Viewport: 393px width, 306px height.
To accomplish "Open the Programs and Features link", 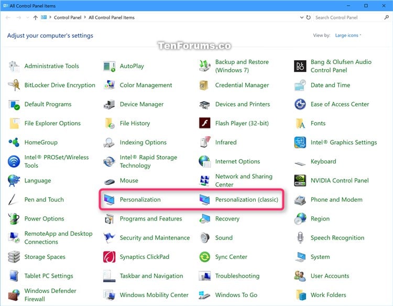I will pos(151,219).
